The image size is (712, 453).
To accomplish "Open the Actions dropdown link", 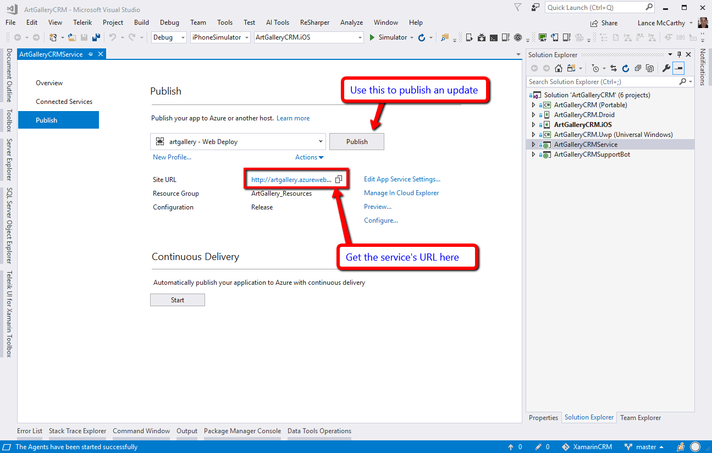I will tap(310, 157).
